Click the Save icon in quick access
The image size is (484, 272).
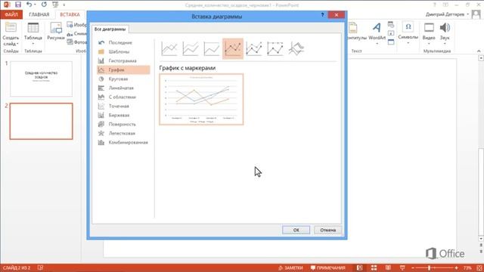[x=18, y=5]
